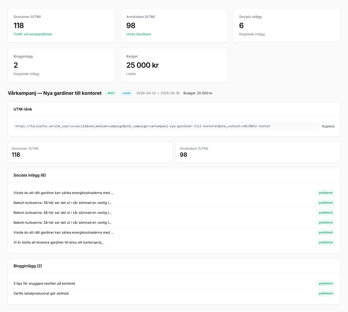Click the 'Unika besökare' green text
Screen dimensions: 348x312
click(x=138, y=34)
